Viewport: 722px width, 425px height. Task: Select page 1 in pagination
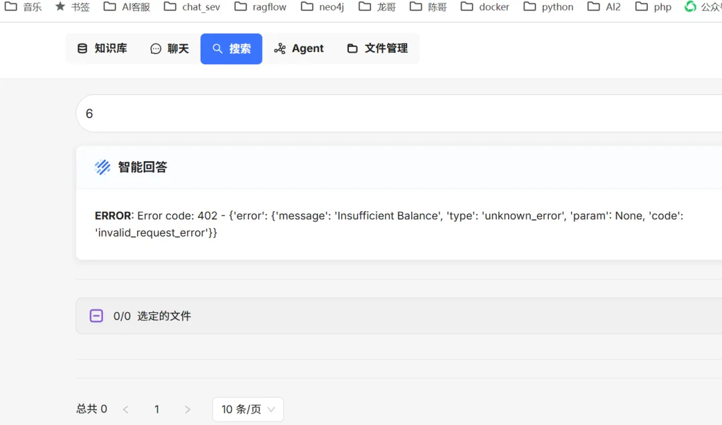click(156, 410)
